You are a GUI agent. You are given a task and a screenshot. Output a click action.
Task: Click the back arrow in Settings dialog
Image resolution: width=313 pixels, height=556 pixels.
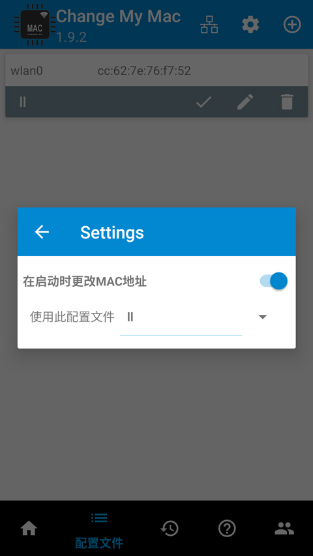click(42, 232)
